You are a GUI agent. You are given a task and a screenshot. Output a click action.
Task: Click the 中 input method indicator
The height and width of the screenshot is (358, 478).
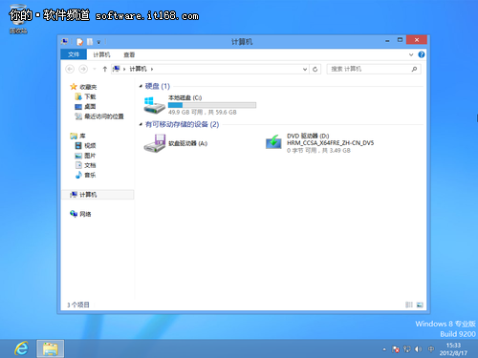pos(431,349)
